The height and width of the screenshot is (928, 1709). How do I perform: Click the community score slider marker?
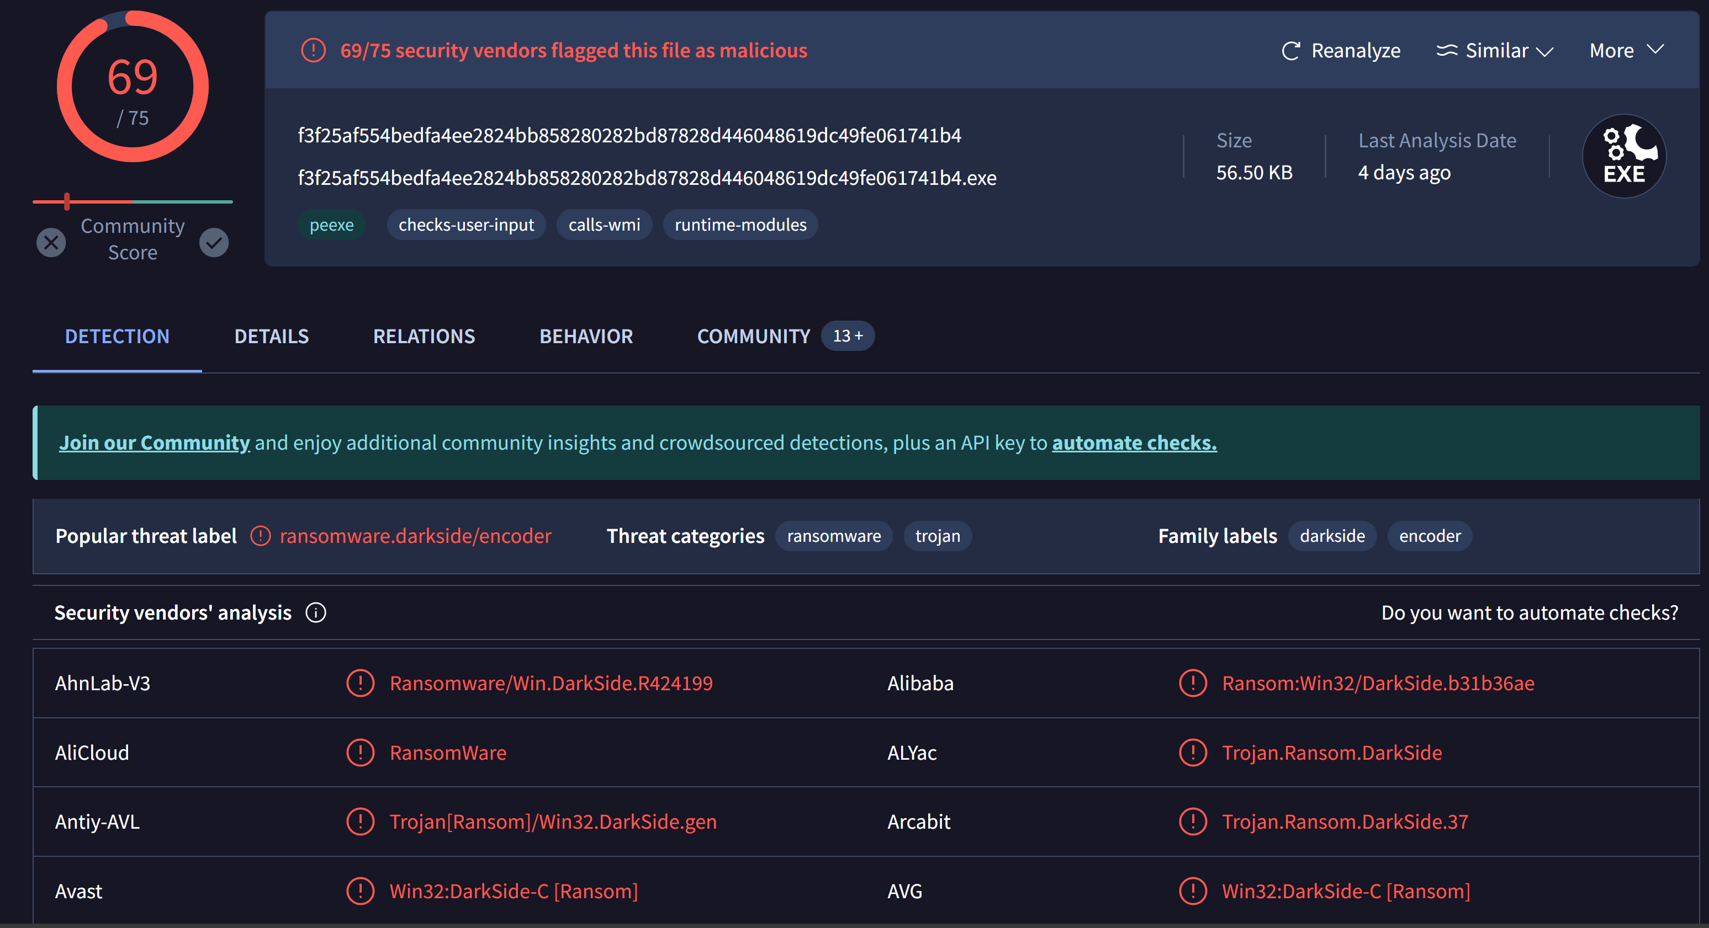[x=67, y=201]
